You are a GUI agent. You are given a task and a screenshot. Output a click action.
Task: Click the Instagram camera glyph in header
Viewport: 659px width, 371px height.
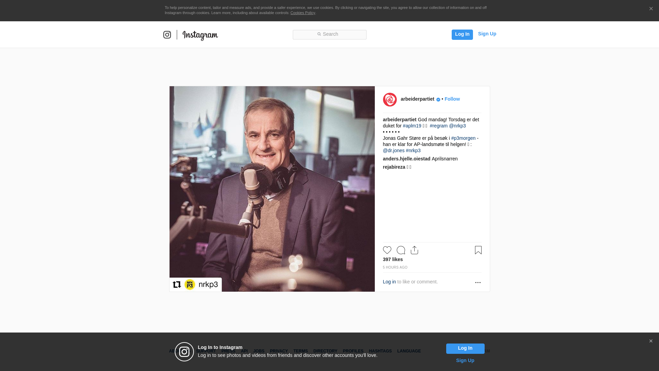tap(167, 35)
